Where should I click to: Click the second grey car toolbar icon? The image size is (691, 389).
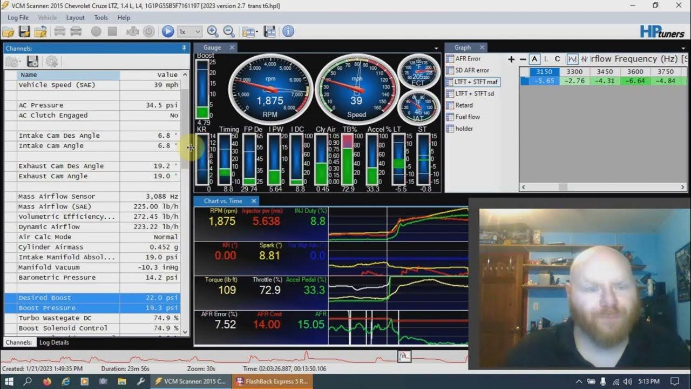coord(76,31)
